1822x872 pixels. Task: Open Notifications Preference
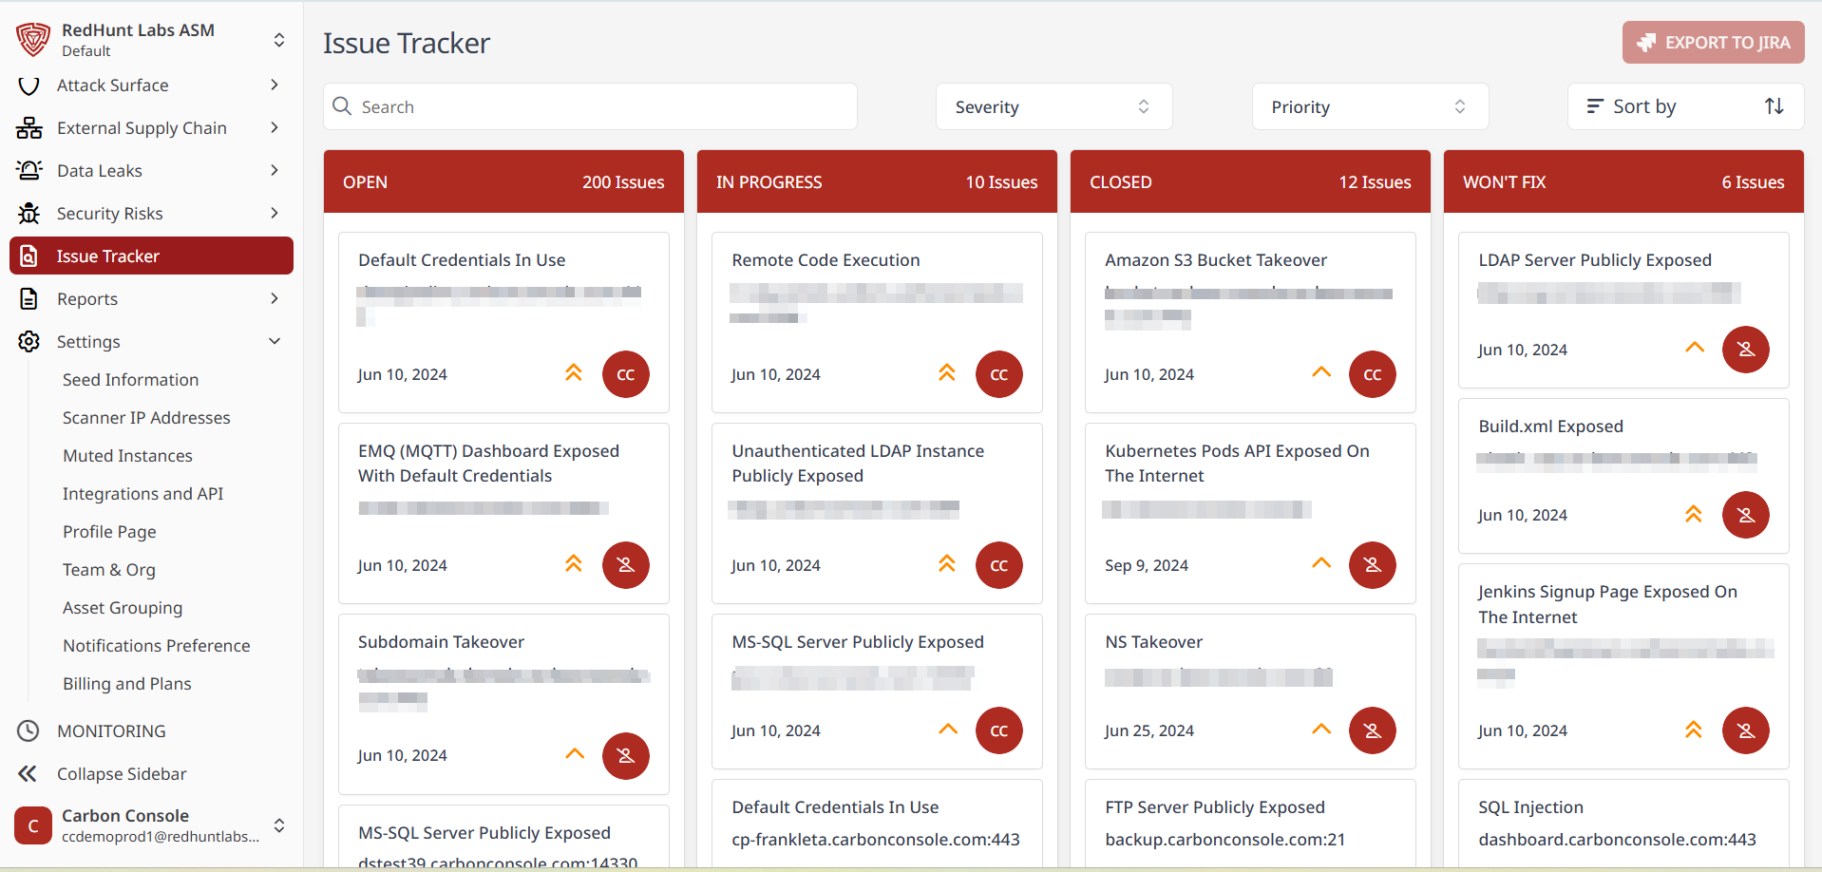pos(157,646)
